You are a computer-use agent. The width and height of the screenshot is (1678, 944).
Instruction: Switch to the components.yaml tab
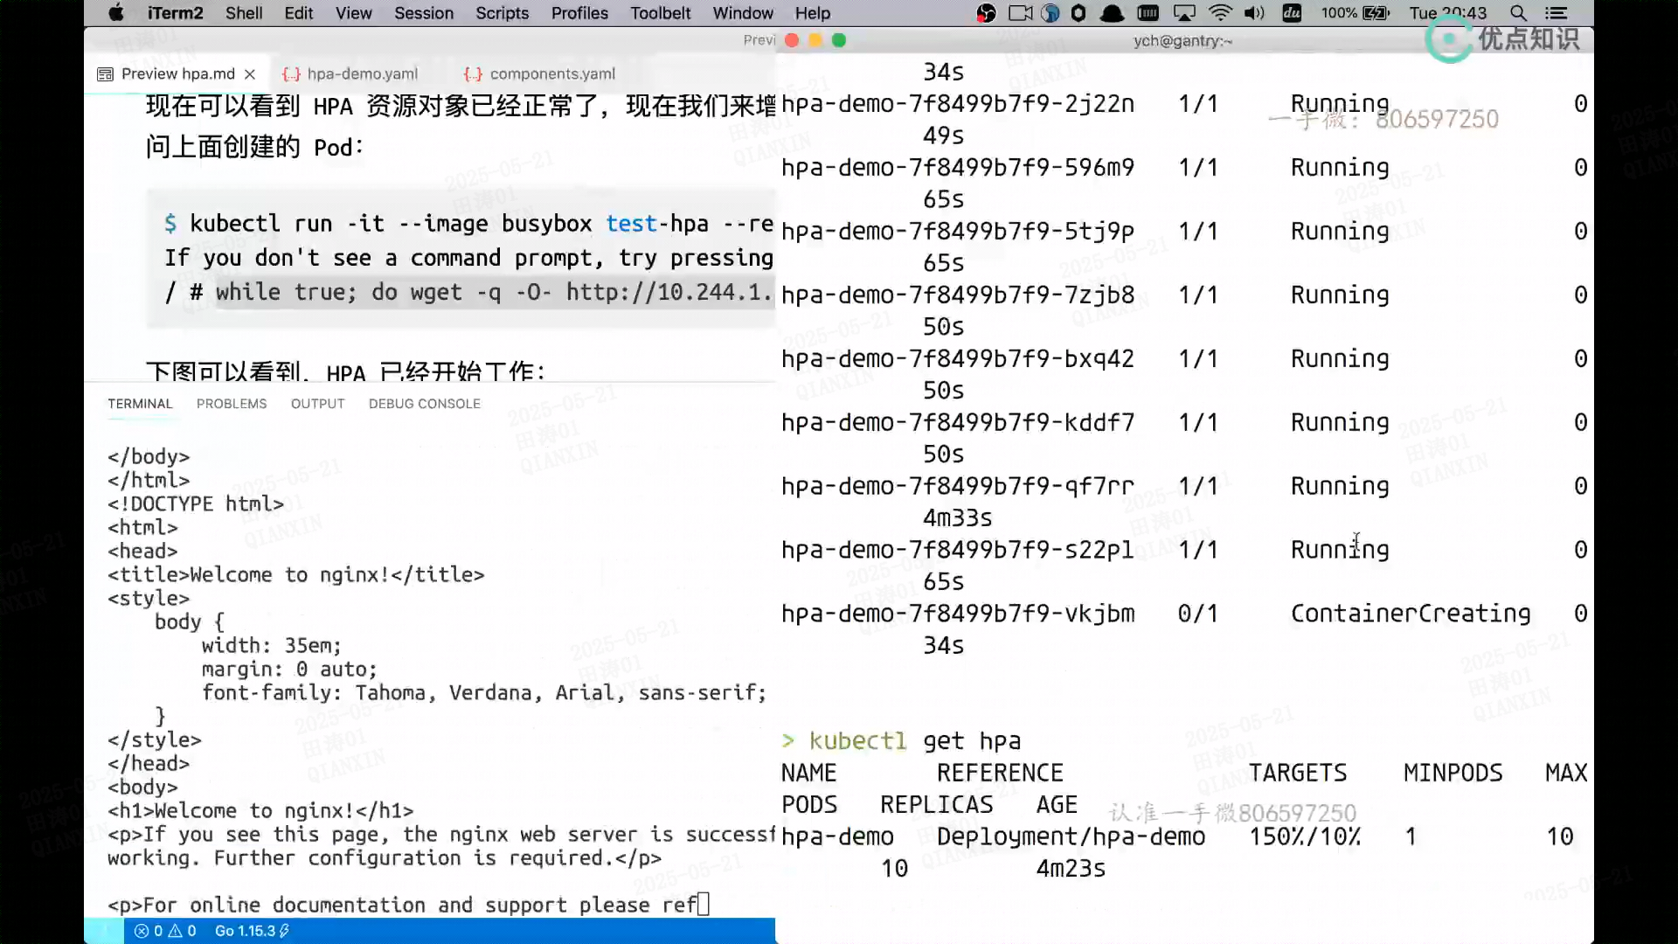click(x=552, y=74)
